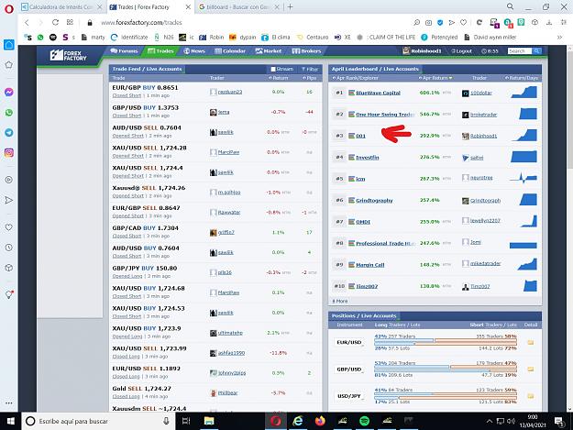Image resolution: width=573 pixels, height=430 pixels.
Task: Open the downloads icon in the toolbar
Action: pos(549,23)
